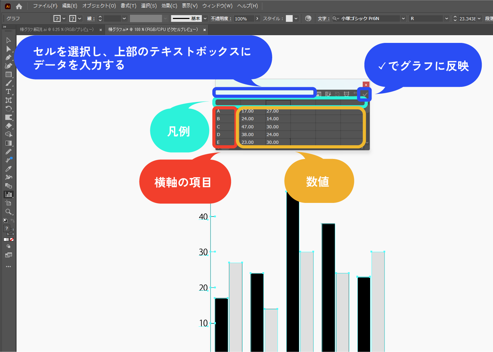The height and width of the screenshot is (352, 493).
Task: Open the 小塚ゴシック Pr6N font dropdown
Action: coord(403,18)
